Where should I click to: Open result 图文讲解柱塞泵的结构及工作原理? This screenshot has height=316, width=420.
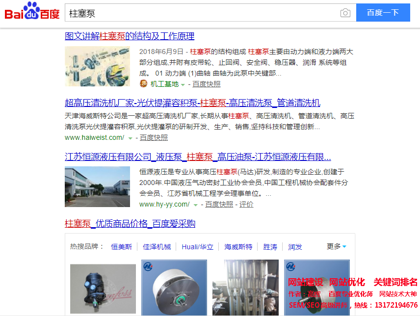coord(130,36)
